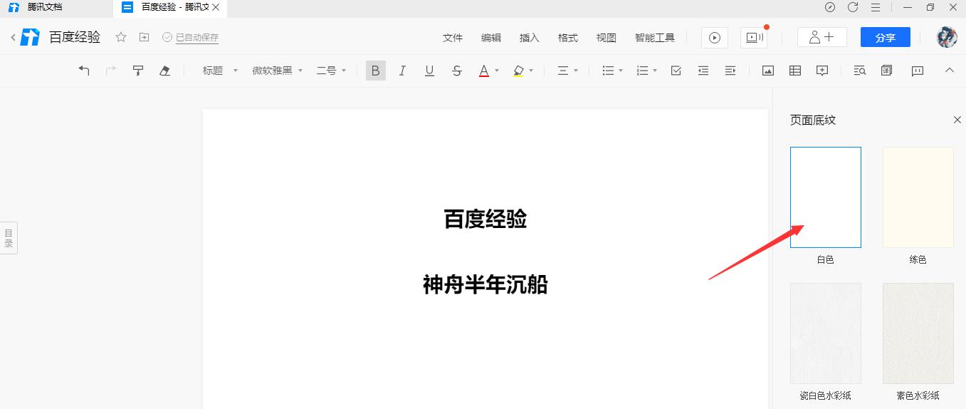This screenshot has width=966, height=409.
Task: Select the 练色 page background
Action: [x=918, y=197]
